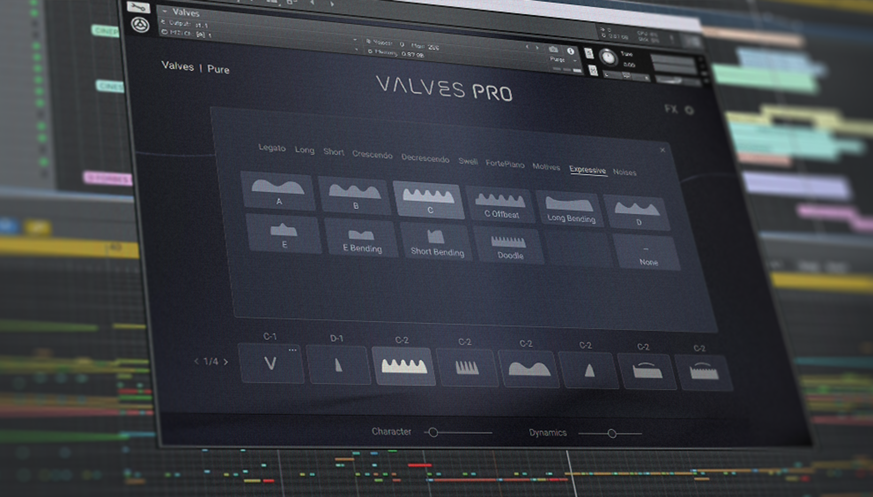
Task: Switch to the Noises tab
Action: pyautogui.click(x=625, y=173)
